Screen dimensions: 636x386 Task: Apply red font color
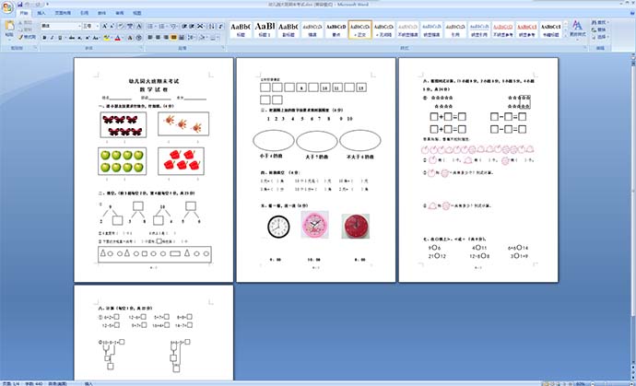pos(118,38)
